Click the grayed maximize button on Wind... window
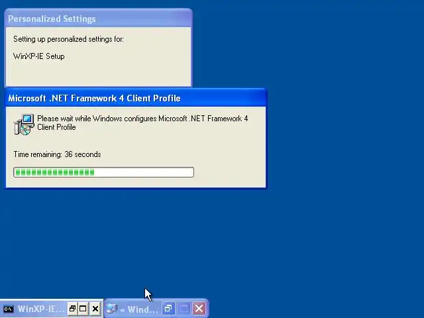This screenshot has height=318, width=424. pyautogui.click(x=184, y=309)
